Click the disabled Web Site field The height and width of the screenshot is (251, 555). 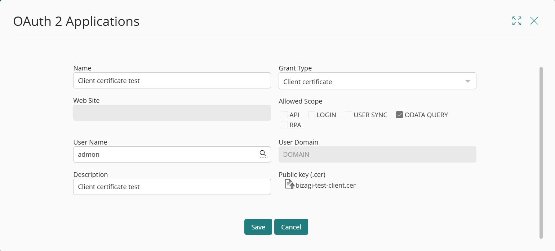[172, 113]
